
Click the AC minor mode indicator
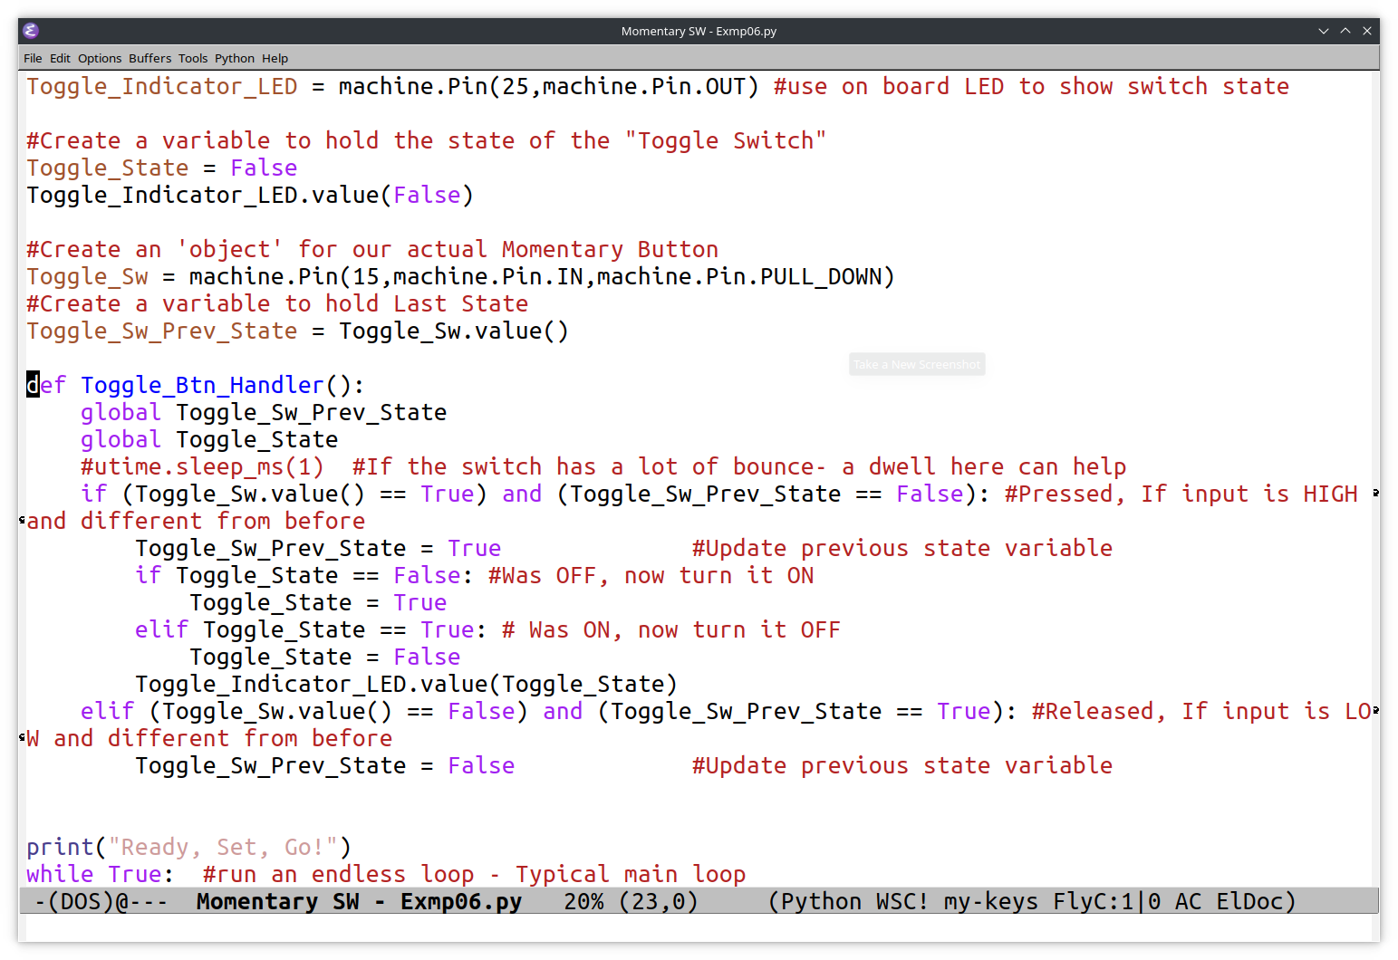pos(1189,902)
